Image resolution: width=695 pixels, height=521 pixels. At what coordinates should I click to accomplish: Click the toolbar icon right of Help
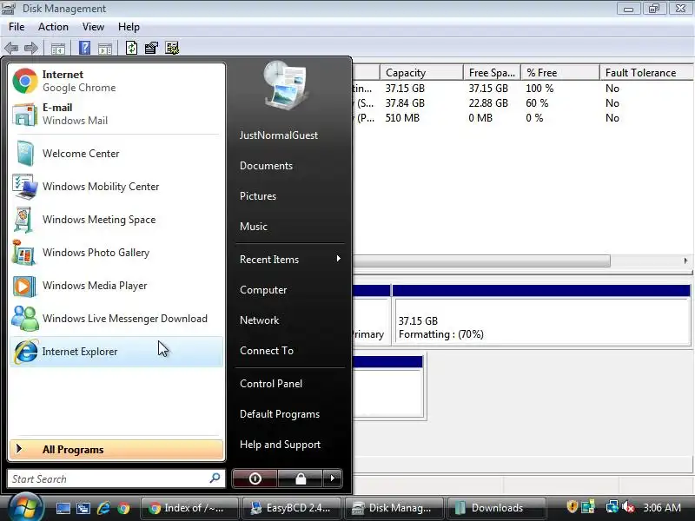105,49
